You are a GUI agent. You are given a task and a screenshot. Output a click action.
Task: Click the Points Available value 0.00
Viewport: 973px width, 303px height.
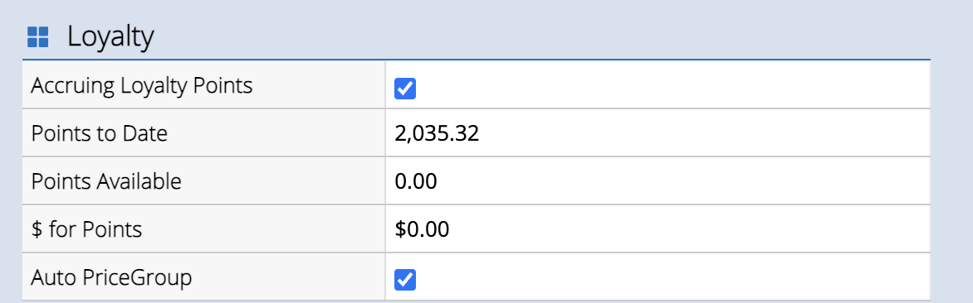coord(416,182)
